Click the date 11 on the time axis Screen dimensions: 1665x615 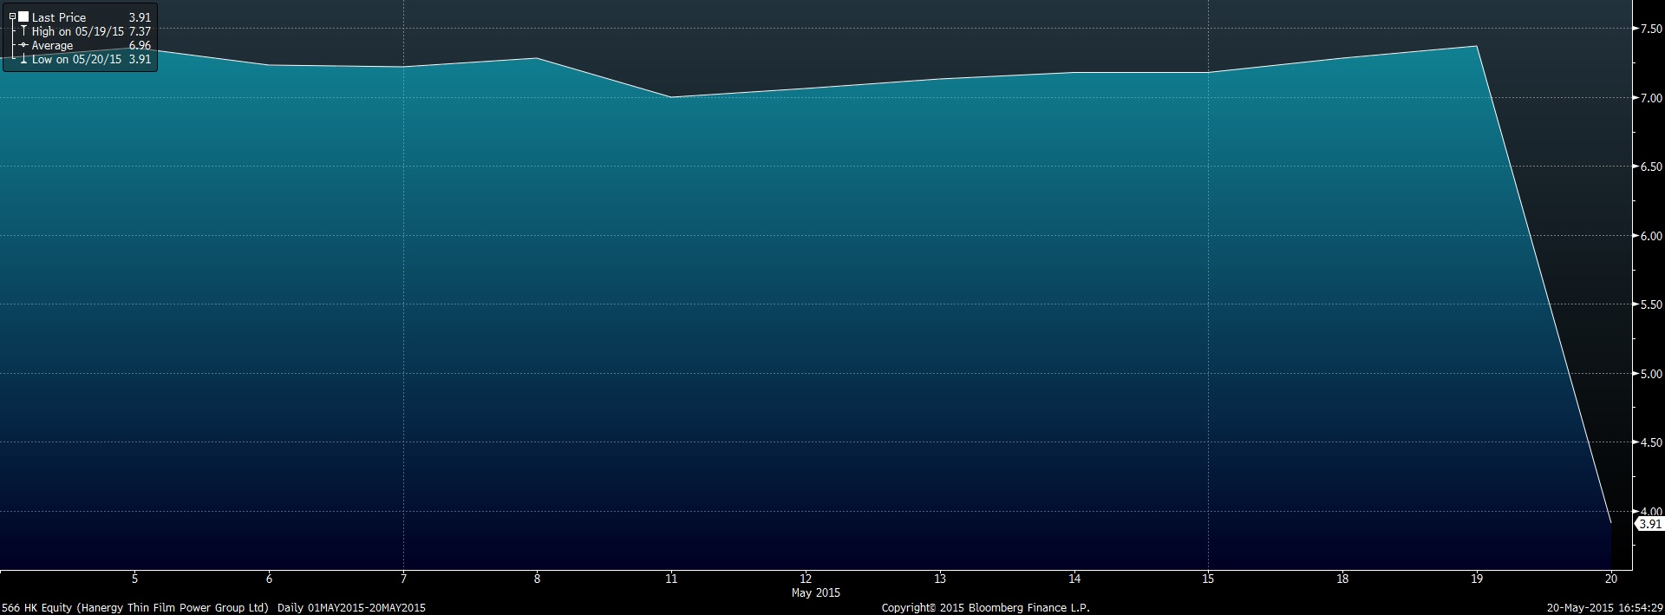tap(671, 579)
